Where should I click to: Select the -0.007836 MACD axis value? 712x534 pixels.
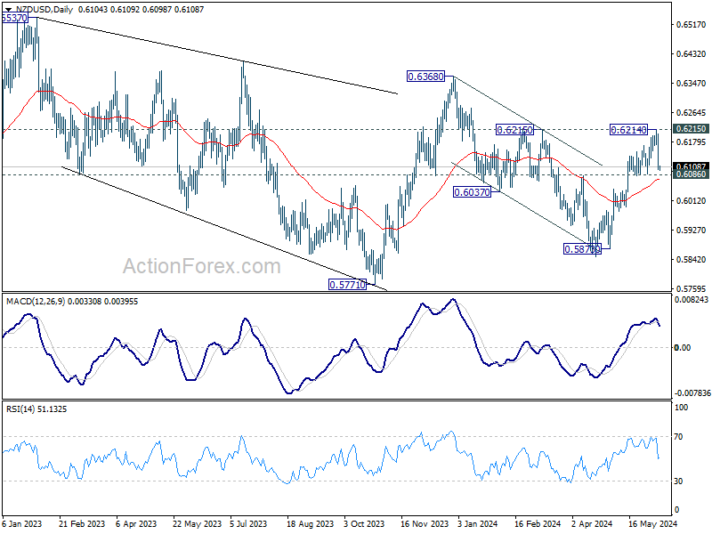[692, 392]
